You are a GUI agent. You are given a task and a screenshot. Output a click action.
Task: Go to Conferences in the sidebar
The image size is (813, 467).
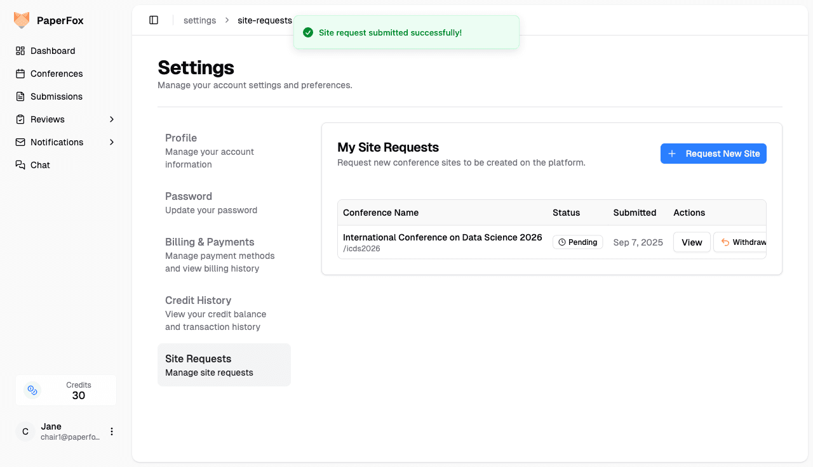tap(57, 74)
